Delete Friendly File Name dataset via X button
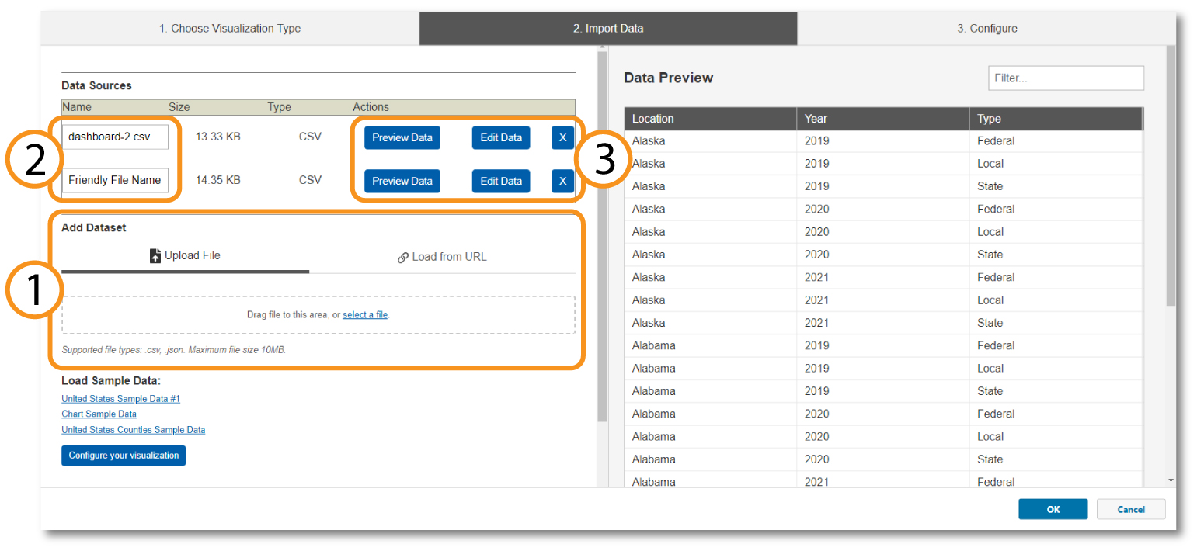Image resolution: width=1197 pixels, height=551 pixels. 562,181
